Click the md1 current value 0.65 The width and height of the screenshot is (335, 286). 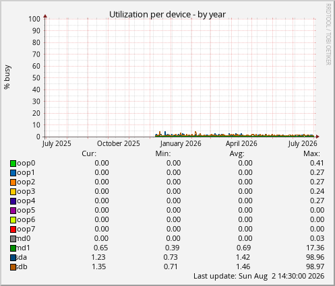pos(101,248)
